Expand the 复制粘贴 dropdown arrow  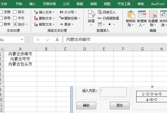[133, 25]
